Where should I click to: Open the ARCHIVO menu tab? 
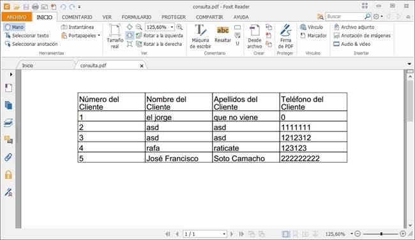click(x=17, y=17)
